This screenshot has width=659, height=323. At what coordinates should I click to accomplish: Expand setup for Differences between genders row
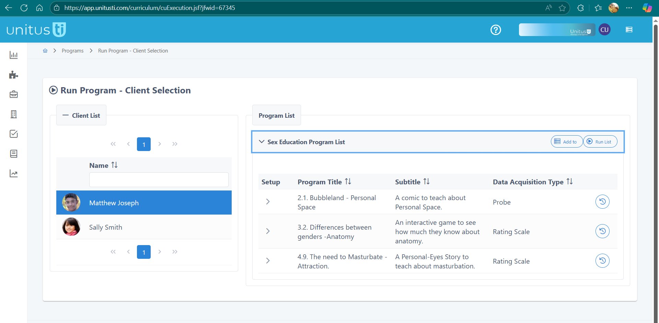coord(268,231)
